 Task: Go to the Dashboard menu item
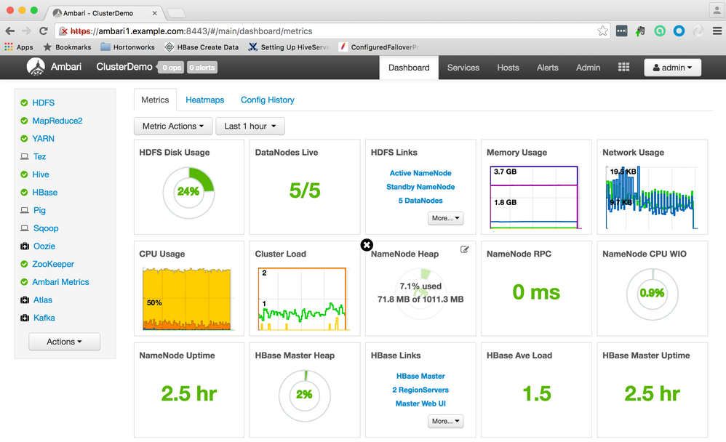pos(409,68)
